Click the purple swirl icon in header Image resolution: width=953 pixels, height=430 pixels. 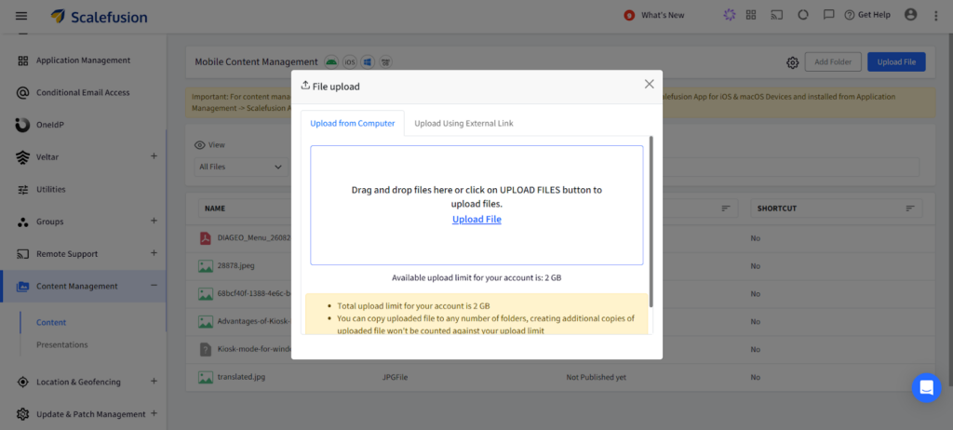730,15
